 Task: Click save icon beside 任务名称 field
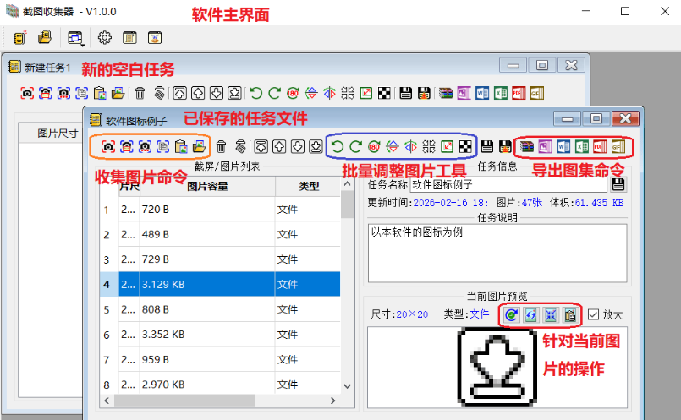click(x=618, y=184)
